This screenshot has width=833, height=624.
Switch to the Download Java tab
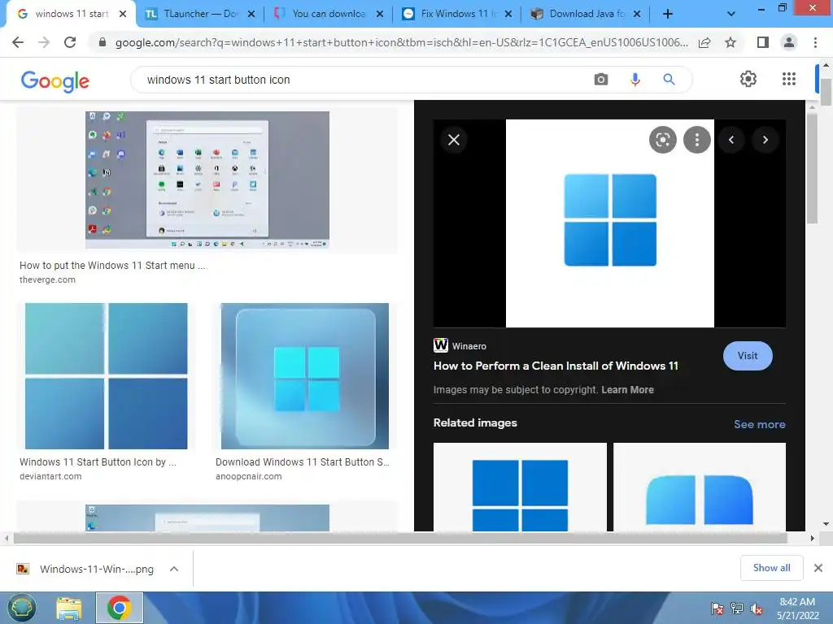coord(586,15)
